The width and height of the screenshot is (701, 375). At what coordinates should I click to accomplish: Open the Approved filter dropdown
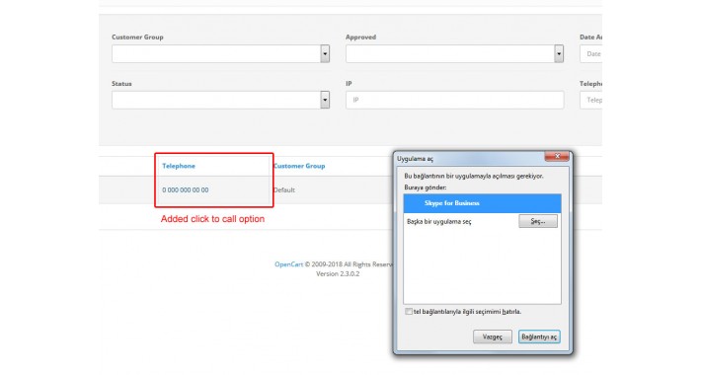[454, 53]
